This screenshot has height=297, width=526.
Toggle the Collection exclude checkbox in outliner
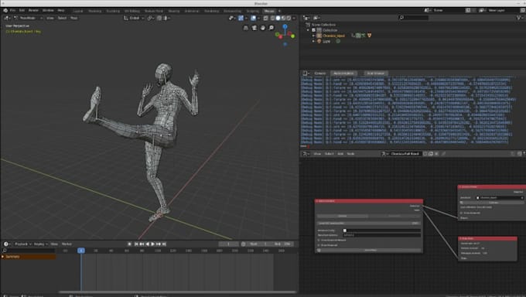click(313, 30)
